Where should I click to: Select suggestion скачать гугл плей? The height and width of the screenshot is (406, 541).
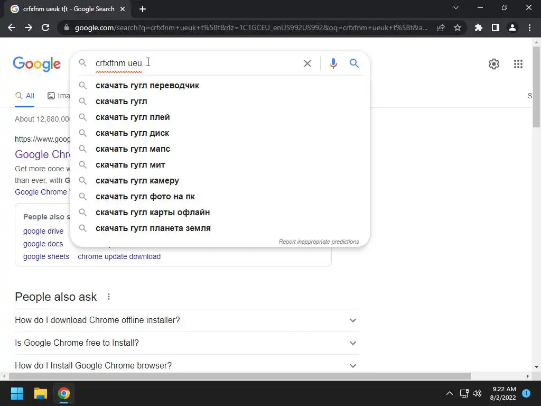(220, 117)
